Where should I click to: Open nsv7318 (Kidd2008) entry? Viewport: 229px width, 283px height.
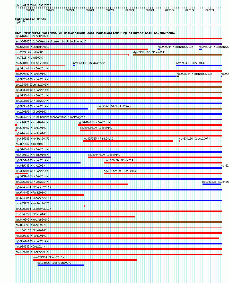point(29,58)
